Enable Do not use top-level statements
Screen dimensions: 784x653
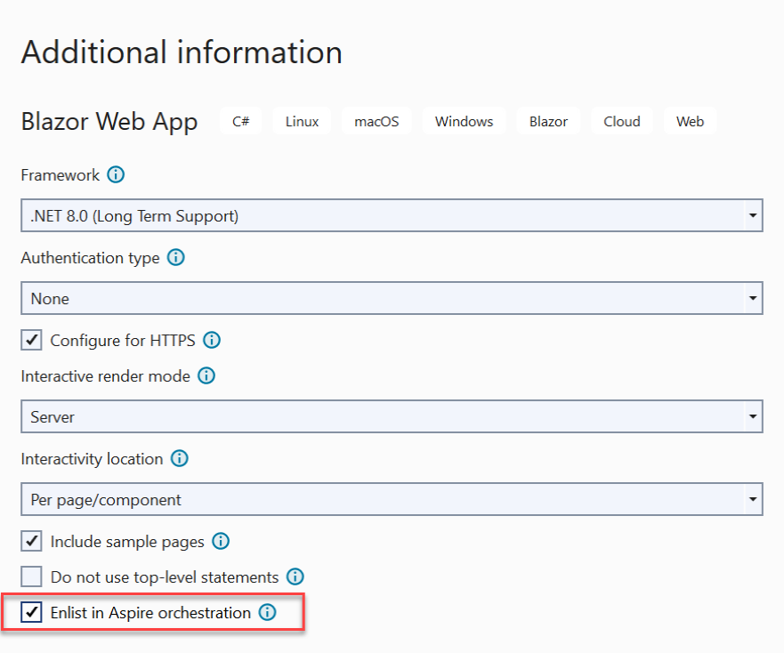pyautogui.click(x=31, y=576)
